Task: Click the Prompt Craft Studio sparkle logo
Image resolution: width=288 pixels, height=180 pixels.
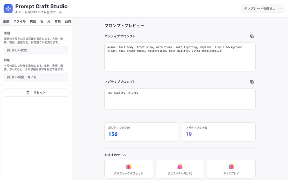Action: (8, 8)
